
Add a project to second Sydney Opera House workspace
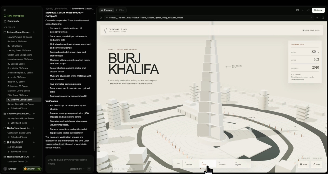tap(34, 114)
